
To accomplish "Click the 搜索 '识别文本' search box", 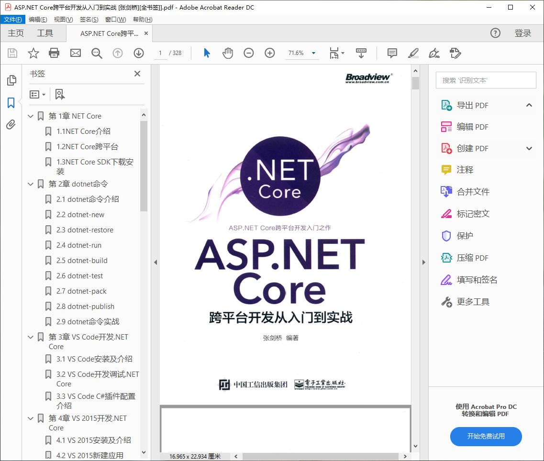I will pos(486,80).
